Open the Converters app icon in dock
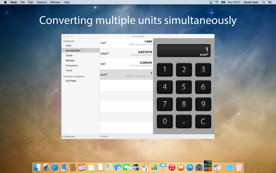Screen dimensions: 276x173 point(208,166)
